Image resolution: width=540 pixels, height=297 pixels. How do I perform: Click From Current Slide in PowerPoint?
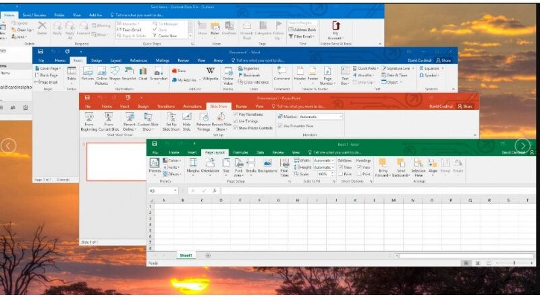109,122
